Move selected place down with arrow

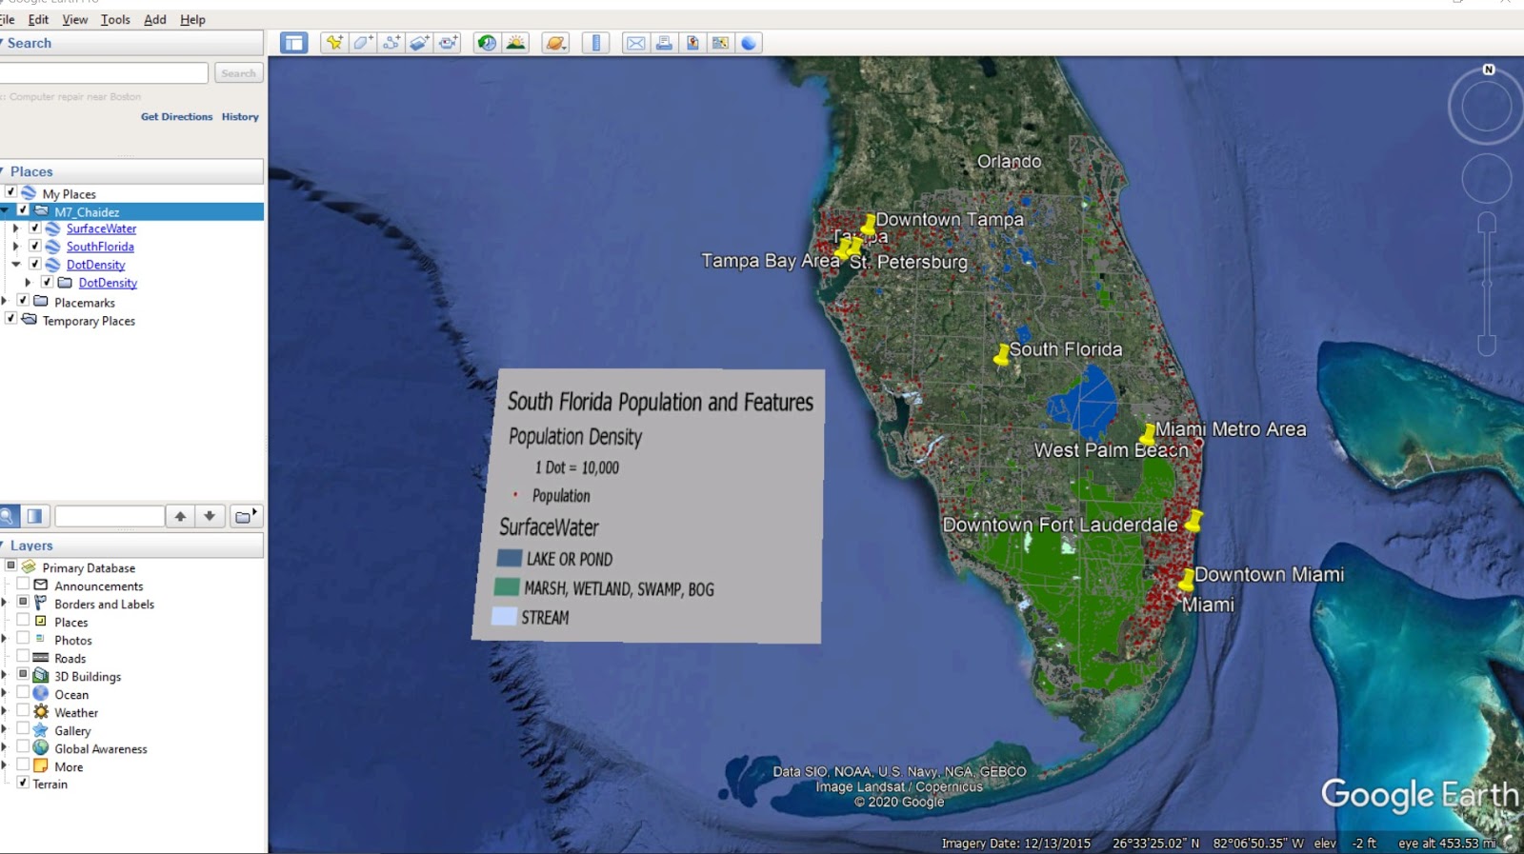tap(210, 516)
